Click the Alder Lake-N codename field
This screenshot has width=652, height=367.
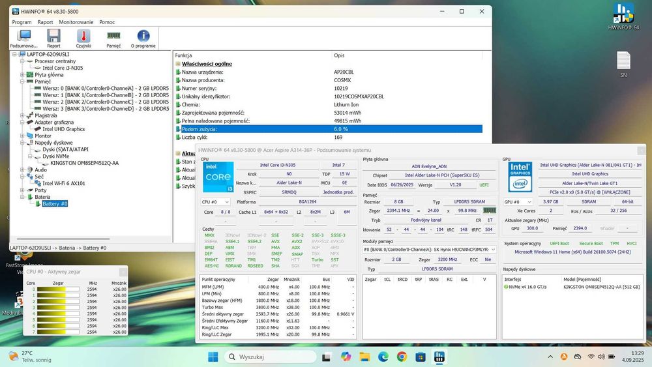[289, 183]
